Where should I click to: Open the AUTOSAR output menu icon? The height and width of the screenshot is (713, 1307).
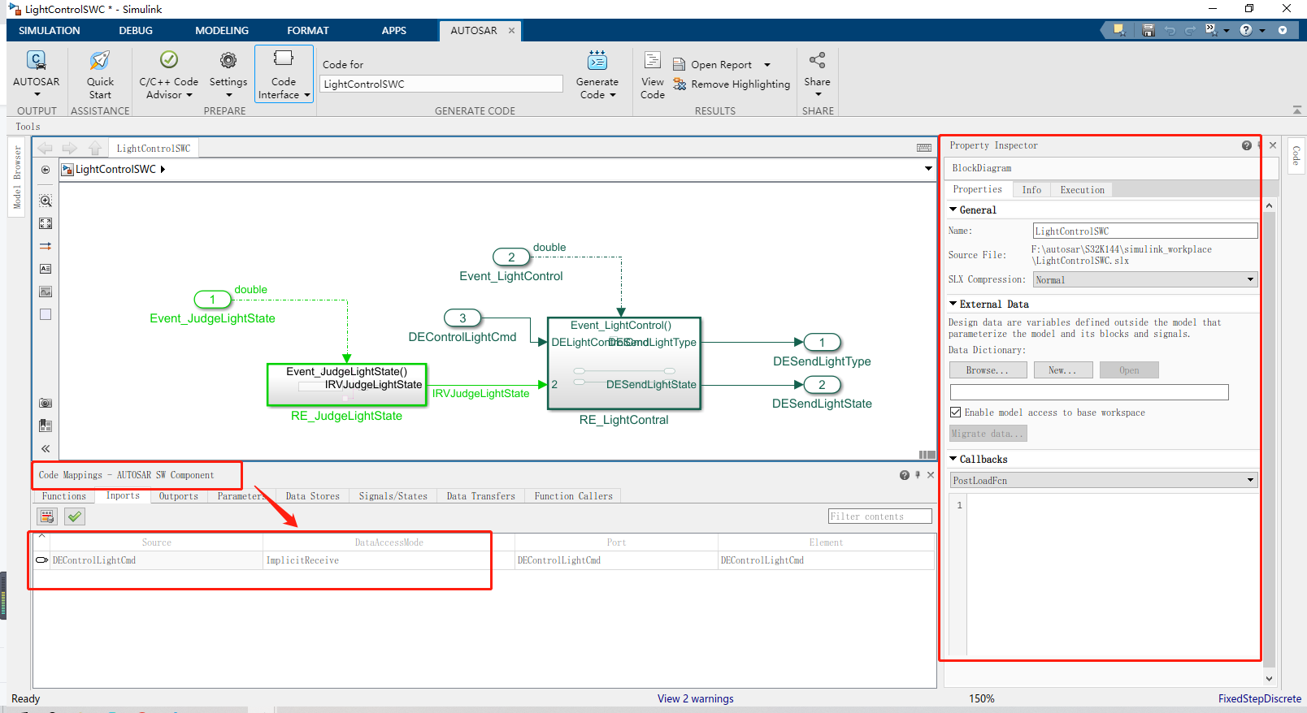pyautogui.click(x=36, y=61)
